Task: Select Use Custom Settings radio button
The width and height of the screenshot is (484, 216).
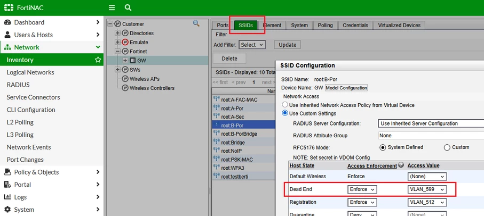Action: pos(285,113)
